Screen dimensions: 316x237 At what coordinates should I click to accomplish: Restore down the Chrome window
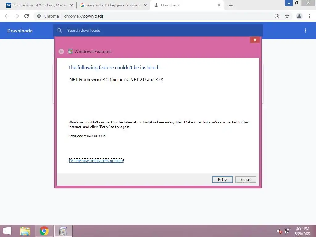pos(297,3)
